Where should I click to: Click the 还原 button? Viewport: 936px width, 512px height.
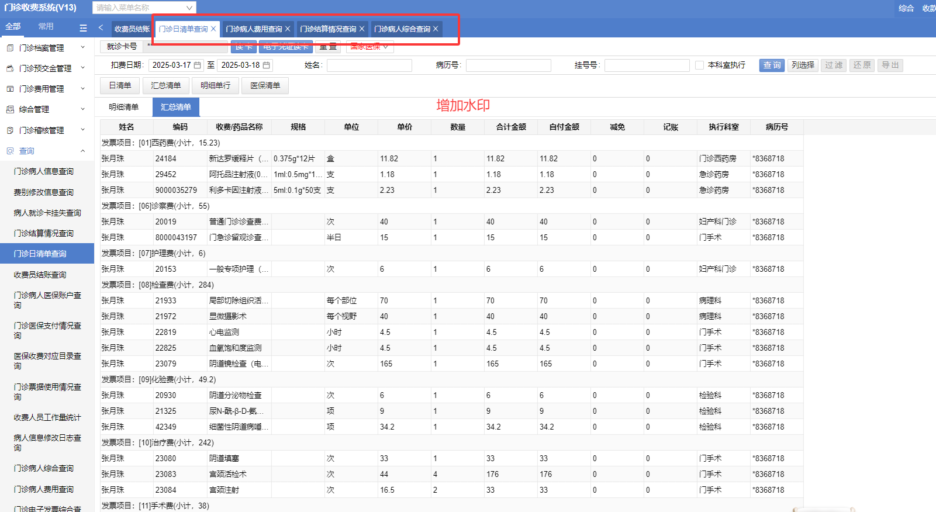point(862,65)
